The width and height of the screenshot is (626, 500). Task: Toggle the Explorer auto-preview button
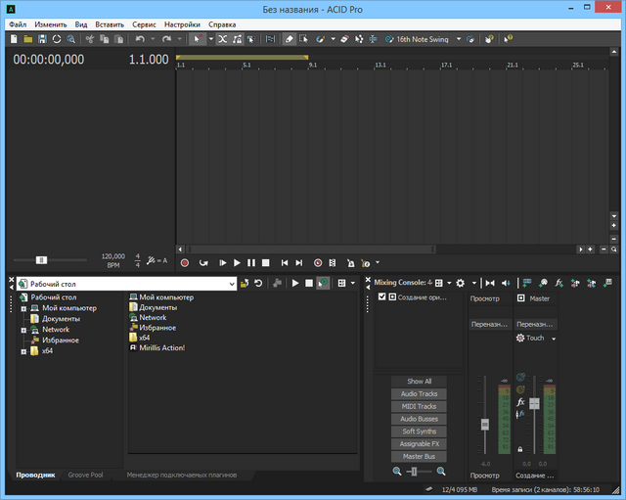click(322, 283)
